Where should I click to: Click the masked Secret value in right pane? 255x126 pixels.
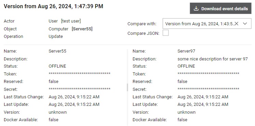pos(208,89)
